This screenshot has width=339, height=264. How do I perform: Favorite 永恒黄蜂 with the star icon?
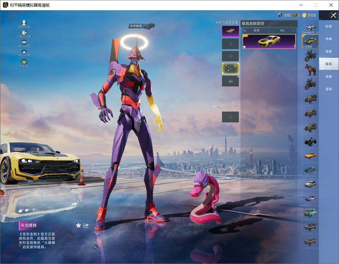coord(78,226)
